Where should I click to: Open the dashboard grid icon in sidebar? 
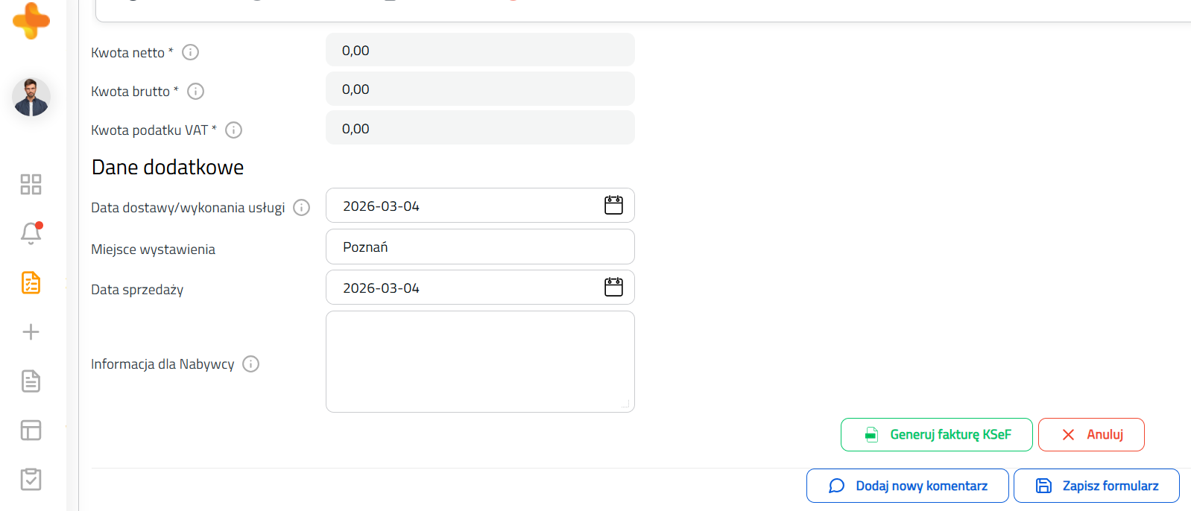coord(31,184)
